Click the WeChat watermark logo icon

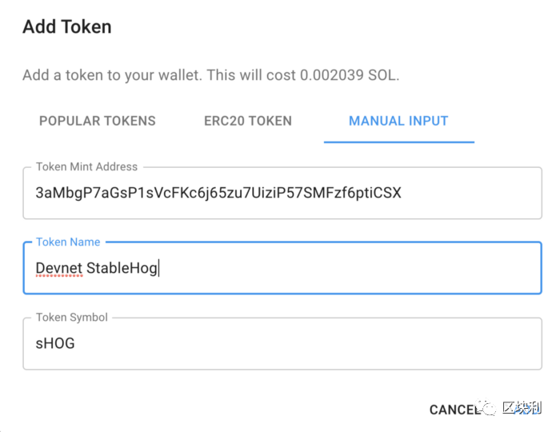coord(486,407)
